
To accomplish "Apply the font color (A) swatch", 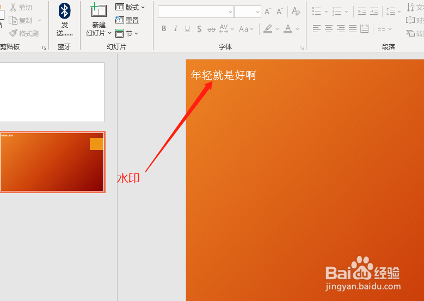I will tap(288, 29).
